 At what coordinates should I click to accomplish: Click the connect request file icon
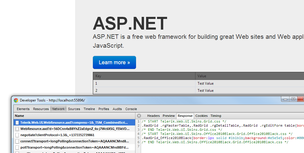[x=17, y=141]
